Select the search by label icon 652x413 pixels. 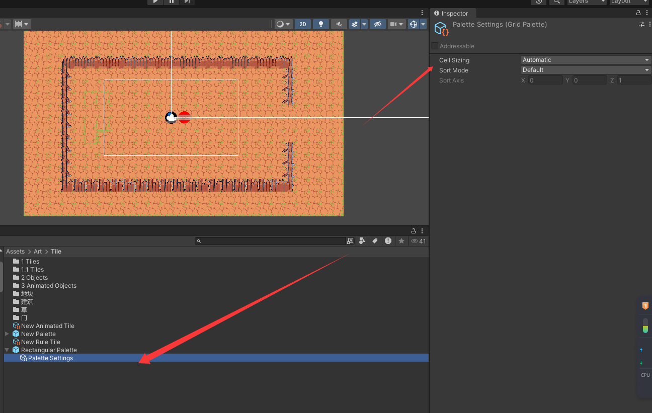coord(375,241)
